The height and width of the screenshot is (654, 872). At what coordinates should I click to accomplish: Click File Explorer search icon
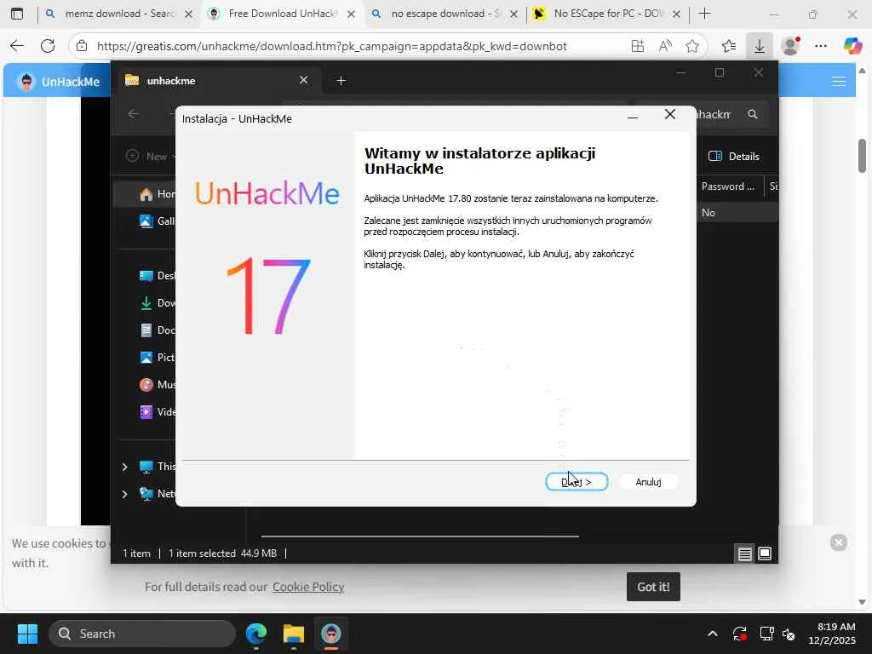[753, 114]
